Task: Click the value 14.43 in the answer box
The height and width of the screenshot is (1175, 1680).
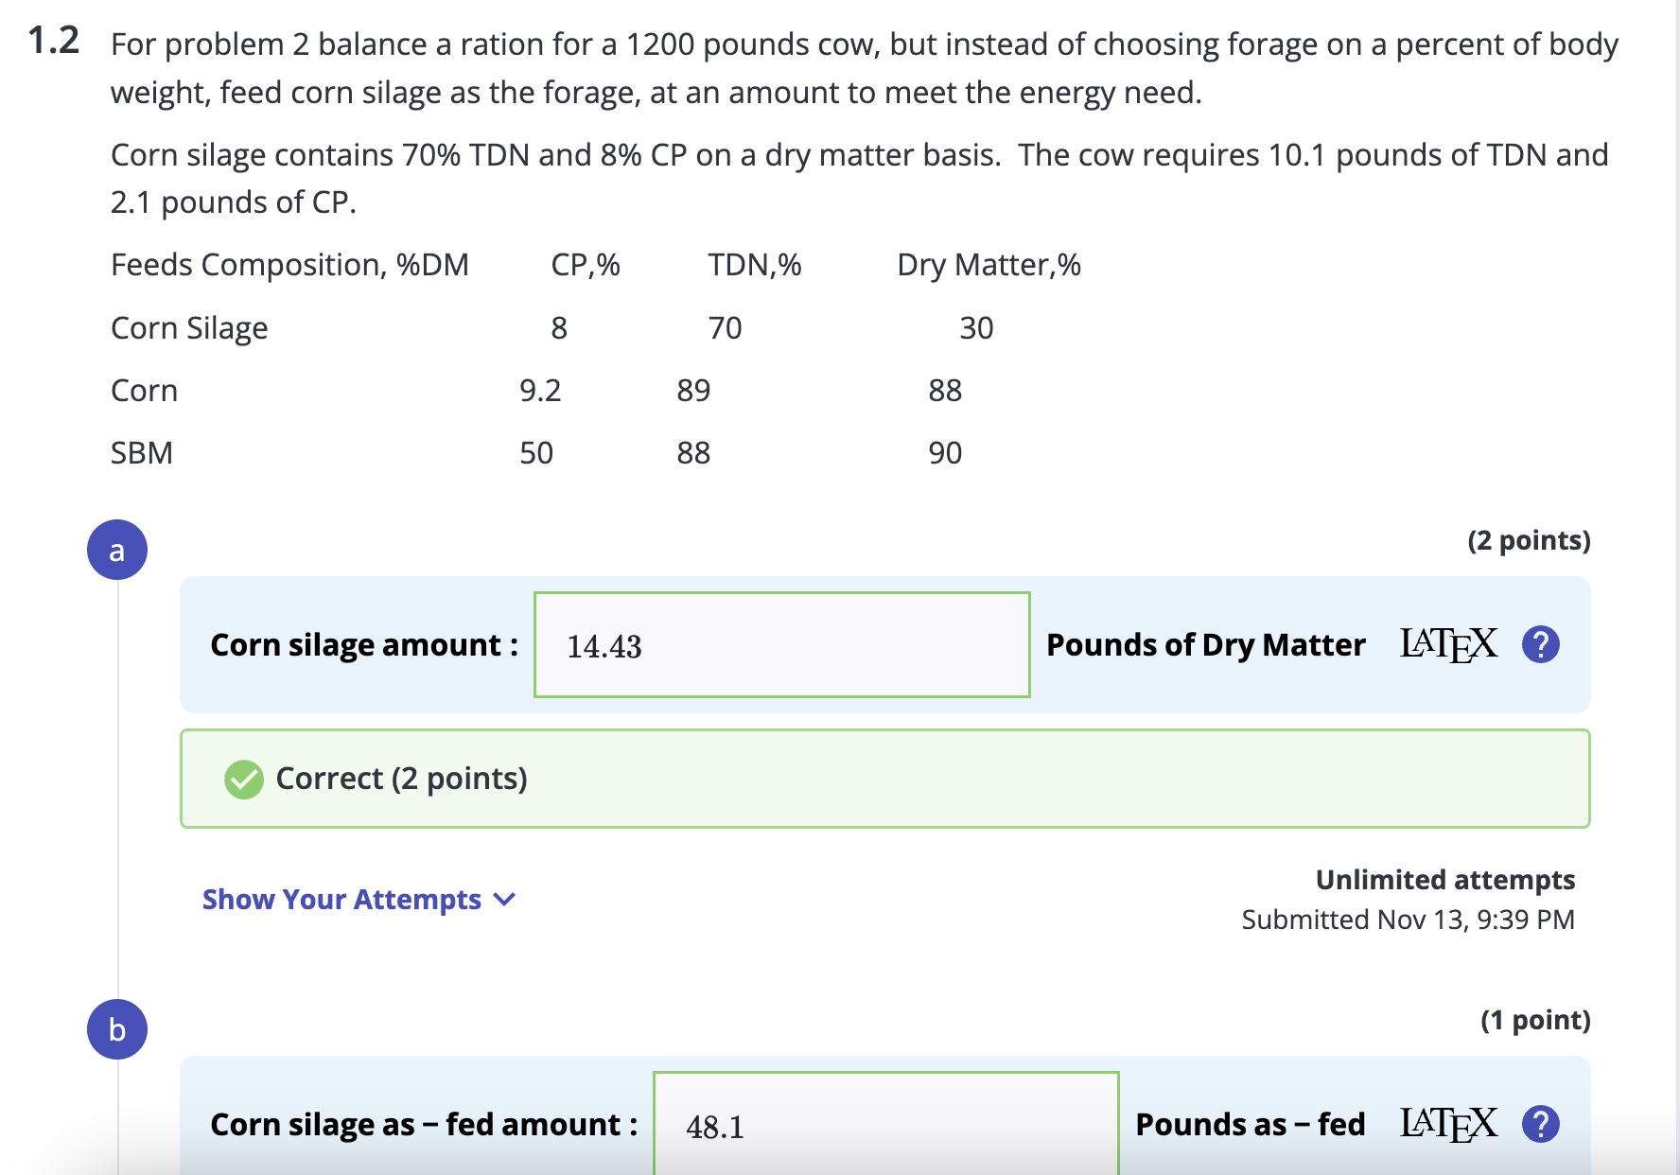Action: tap(604, 647)
